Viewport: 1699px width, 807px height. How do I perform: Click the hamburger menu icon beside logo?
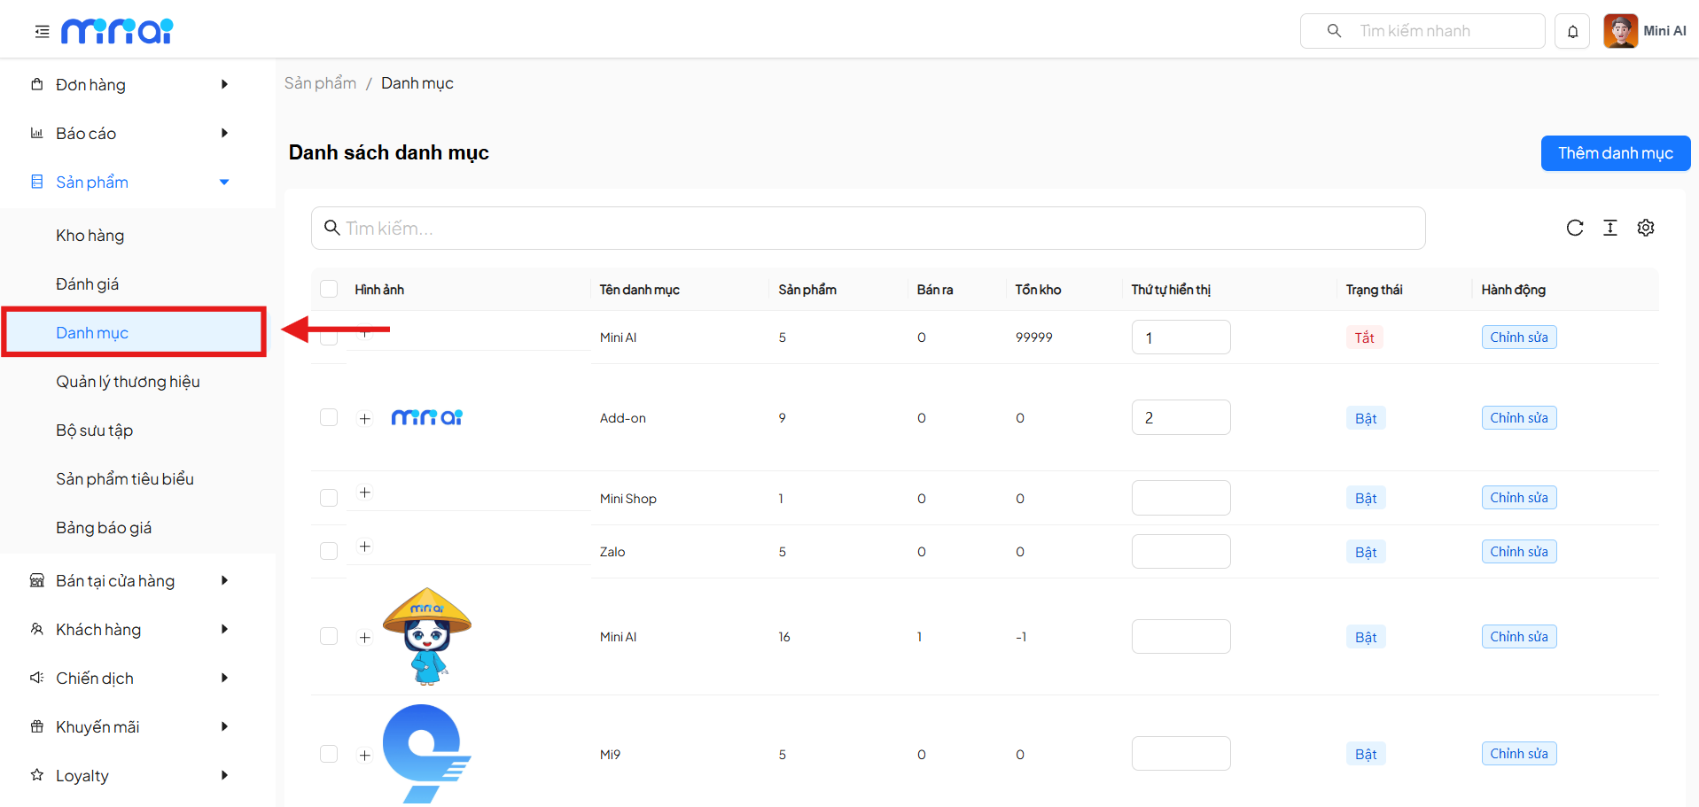click(42, 32)
